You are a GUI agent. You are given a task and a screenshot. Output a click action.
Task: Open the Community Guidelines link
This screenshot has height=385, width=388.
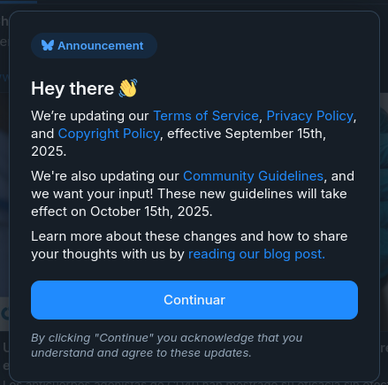pos(253,176)
